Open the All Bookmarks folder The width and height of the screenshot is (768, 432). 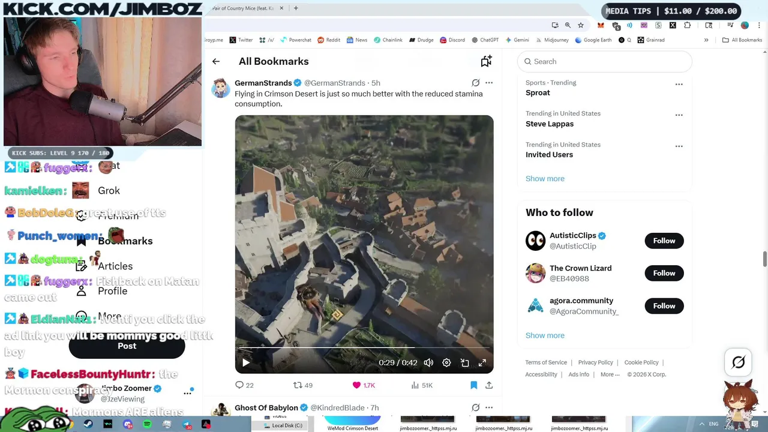point(742,40)
